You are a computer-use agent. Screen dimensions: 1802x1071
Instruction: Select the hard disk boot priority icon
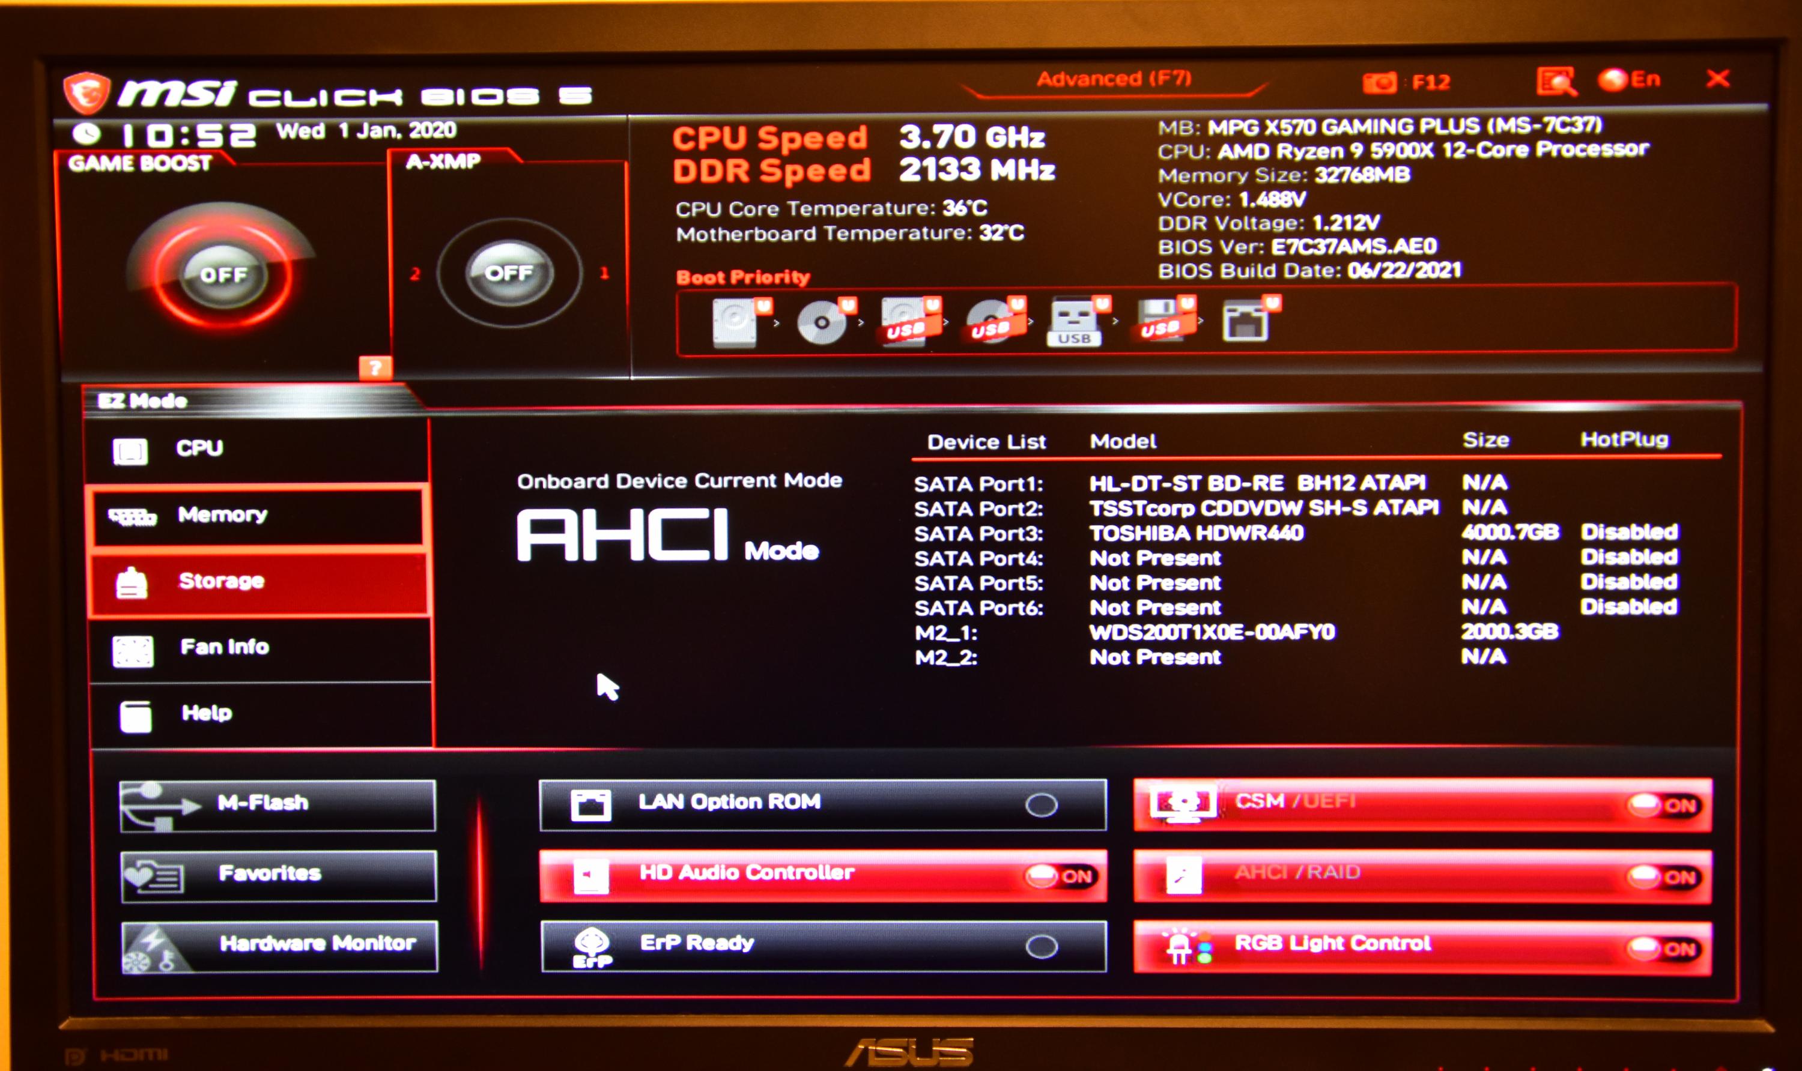(736, 322)
